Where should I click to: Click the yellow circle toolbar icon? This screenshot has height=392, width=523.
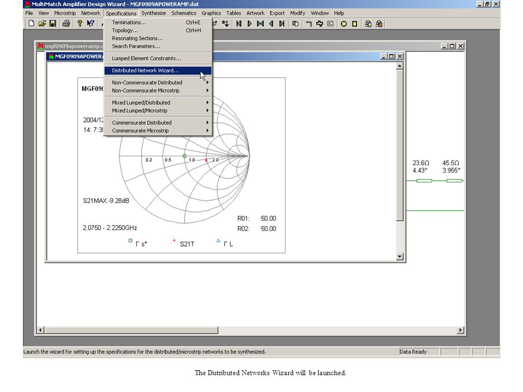tap(344, 23)
